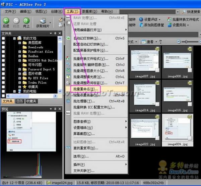Close the Preview (预览) panel
The width and height of the screenshot is (201, 186).
click(x=60, y=109)
